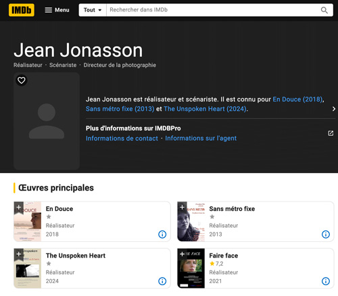Image resolution: width=338 pixels, height=296 pixels.
Task: Click the grey rating star under Sans métro fixe
Action: [x=212, y=217]
